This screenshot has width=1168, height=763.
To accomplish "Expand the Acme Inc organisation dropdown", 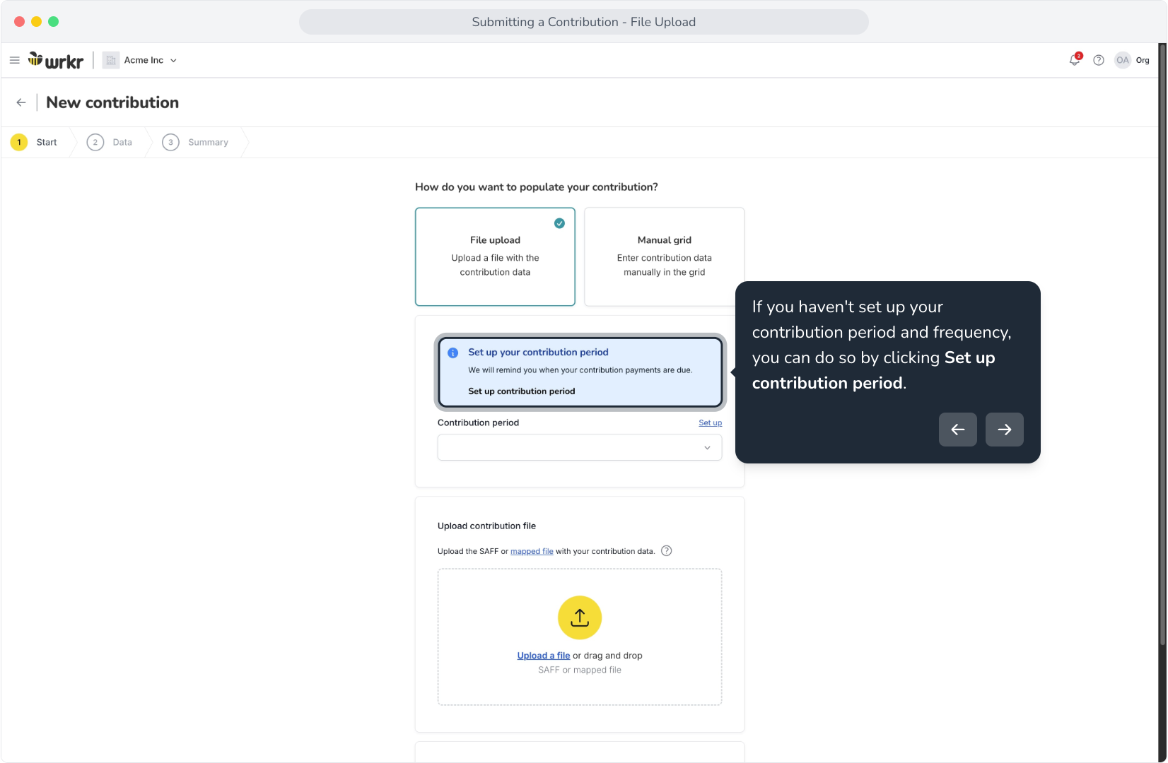I will tap(140, 60).
